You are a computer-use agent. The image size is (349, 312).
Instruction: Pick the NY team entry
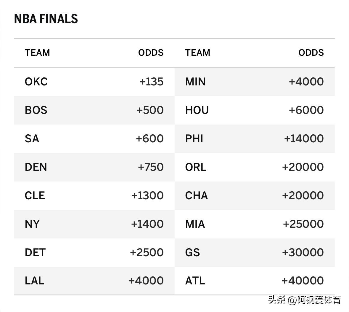32,224
